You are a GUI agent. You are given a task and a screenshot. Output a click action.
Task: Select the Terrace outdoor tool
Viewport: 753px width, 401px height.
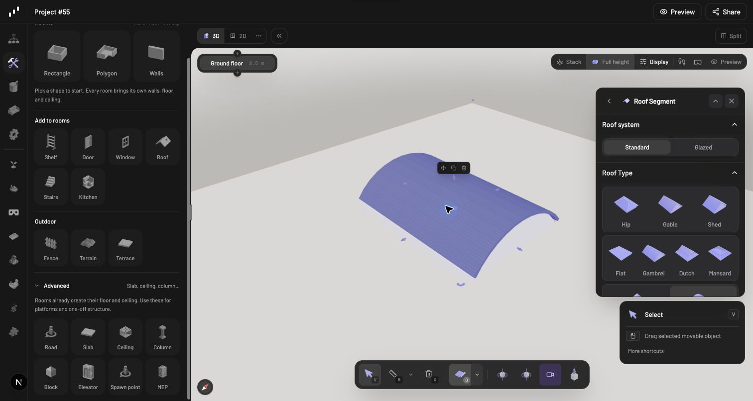coord(125,247)
